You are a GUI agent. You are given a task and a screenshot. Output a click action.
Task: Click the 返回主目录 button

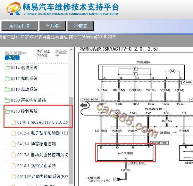click(x=19, y=26)
